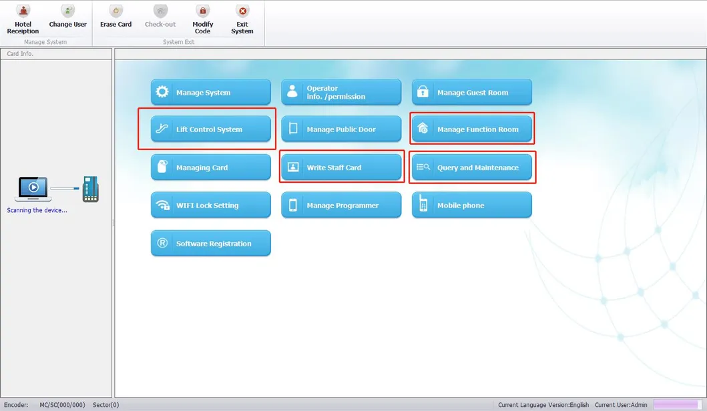The height and width of the screenshot is (411, 707).
Task: Select the Change User icon
Action: [x=68, y=12]
